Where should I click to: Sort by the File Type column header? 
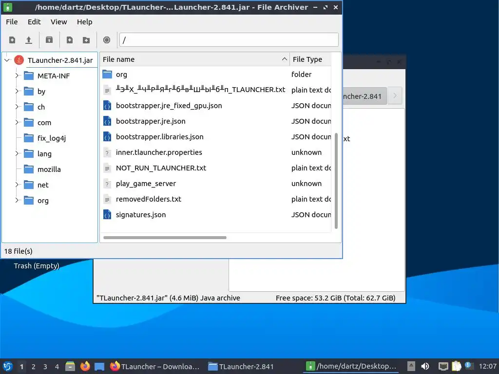click(310, 59)
